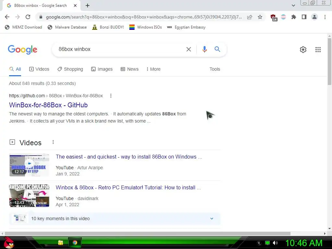Click the horizontal scroll right arrow
The width and height of the screenshot is (332, 249).
[x=325, y=233]
